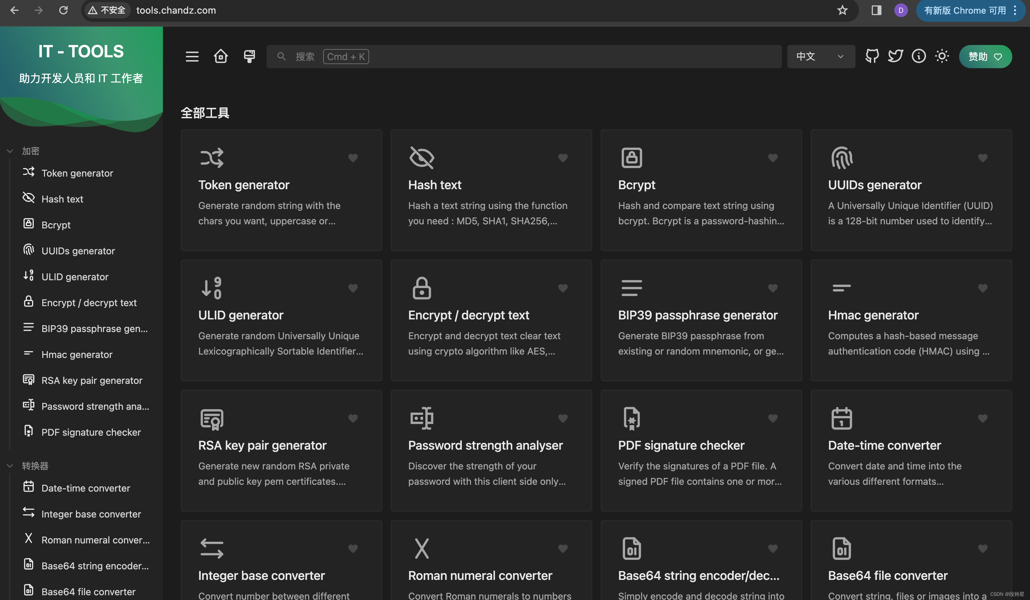Viewport: 1030px width, 600px height.
Task: Click the padlock icon on Encrypt / decrypt card
Action: click(421, 288)
